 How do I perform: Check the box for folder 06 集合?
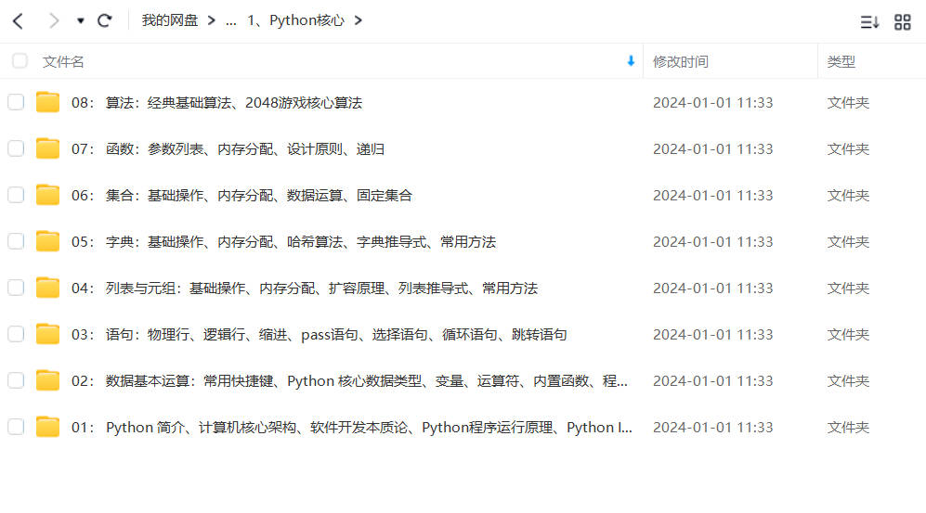tap(16, 195)
